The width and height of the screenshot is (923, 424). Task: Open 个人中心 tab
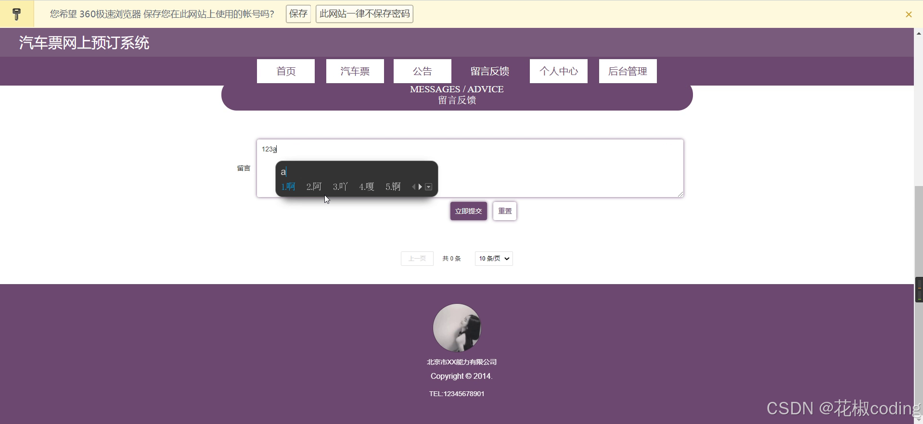pyautogui.click(x=559, y=71)
